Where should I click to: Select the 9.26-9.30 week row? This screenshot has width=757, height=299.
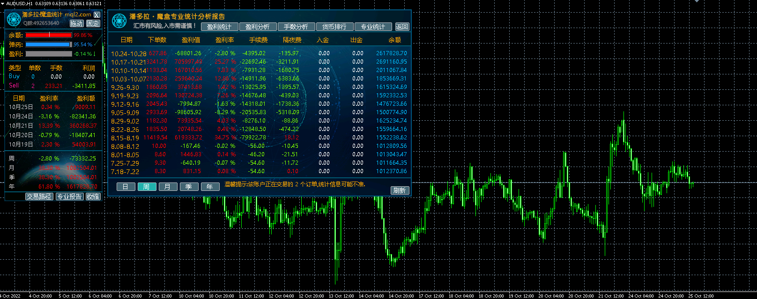(x=259, y=87)
